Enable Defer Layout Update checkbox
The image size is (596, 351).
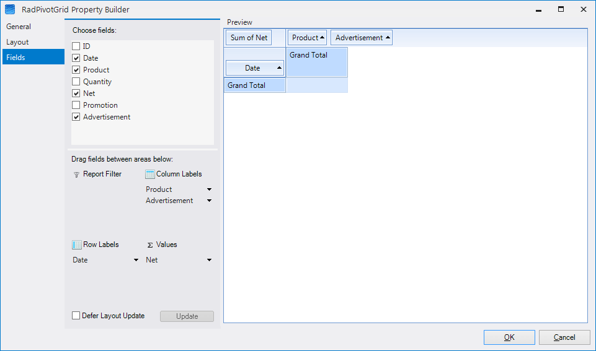[x=76, y=316]
